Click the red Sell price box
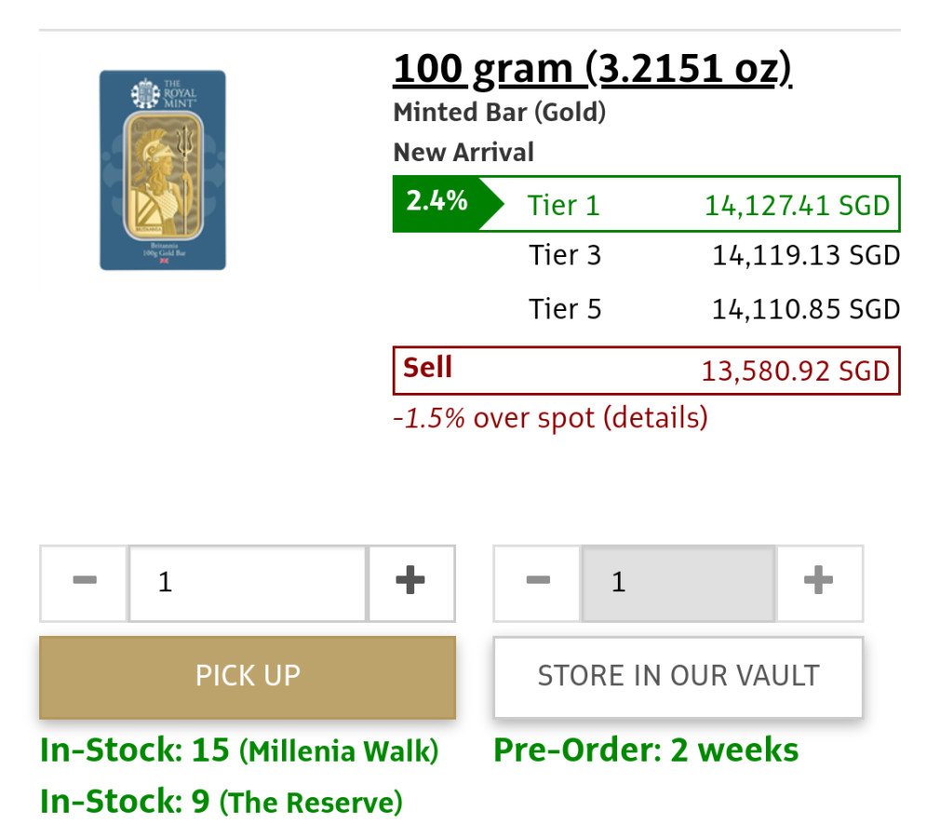Viewport: 940px width, 838px height. click(x=646, y=370)
